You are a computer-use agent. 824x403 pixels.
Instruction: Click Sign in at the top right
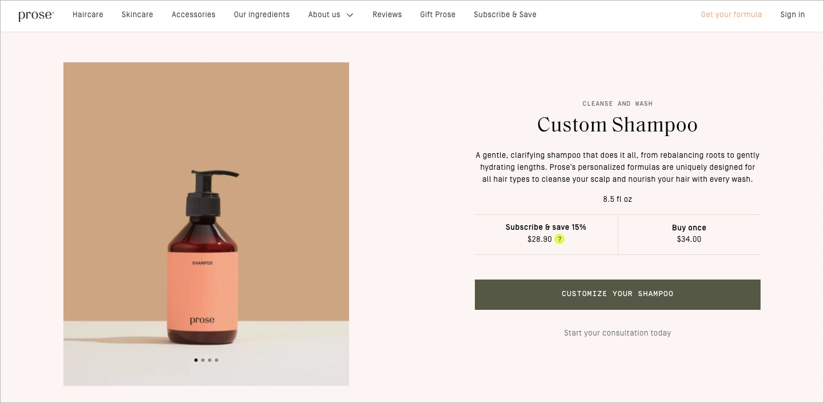793,15
